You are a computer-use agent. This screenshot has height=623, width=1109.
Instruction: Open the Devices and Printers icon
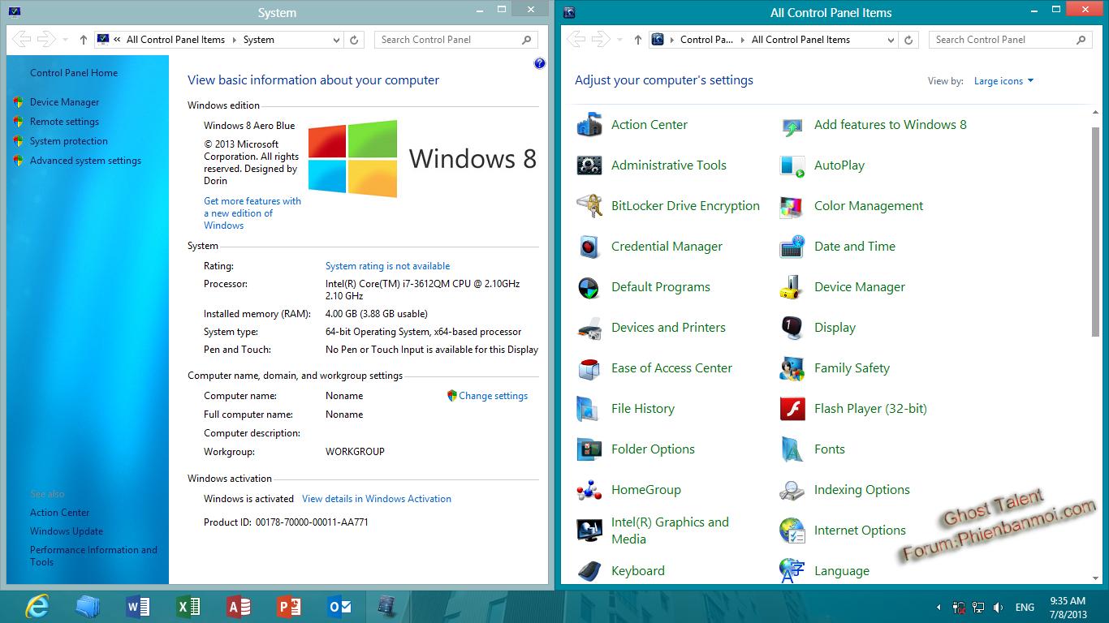[x=589, y=328]
